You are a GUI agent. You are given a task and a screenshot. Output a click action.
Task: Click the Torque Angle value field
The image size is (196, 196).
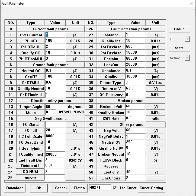coord(55,106)
